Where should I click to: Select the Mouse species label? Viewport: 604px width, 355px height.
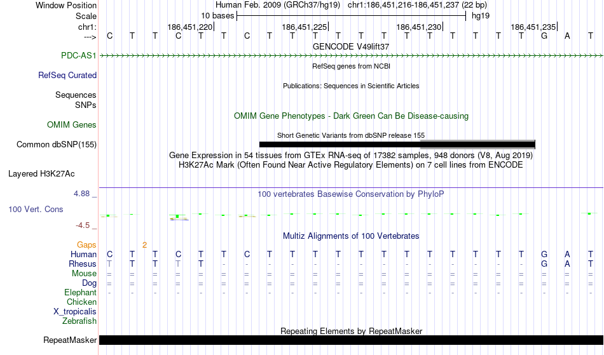tap(84, 274)
